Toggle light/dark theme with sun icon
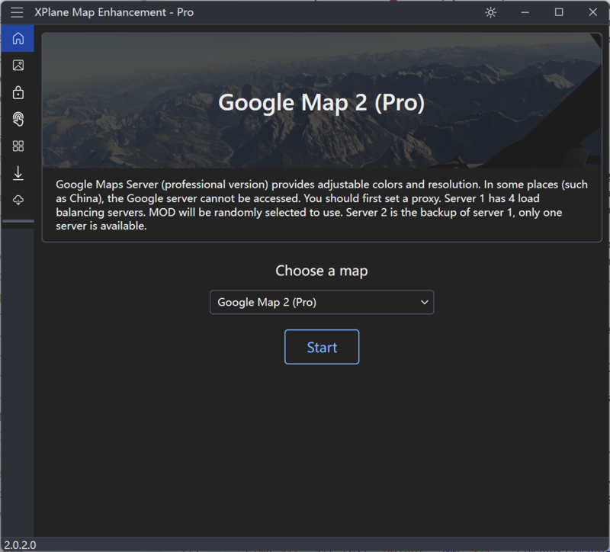610x552 pixels. click(x=490, y=12)
